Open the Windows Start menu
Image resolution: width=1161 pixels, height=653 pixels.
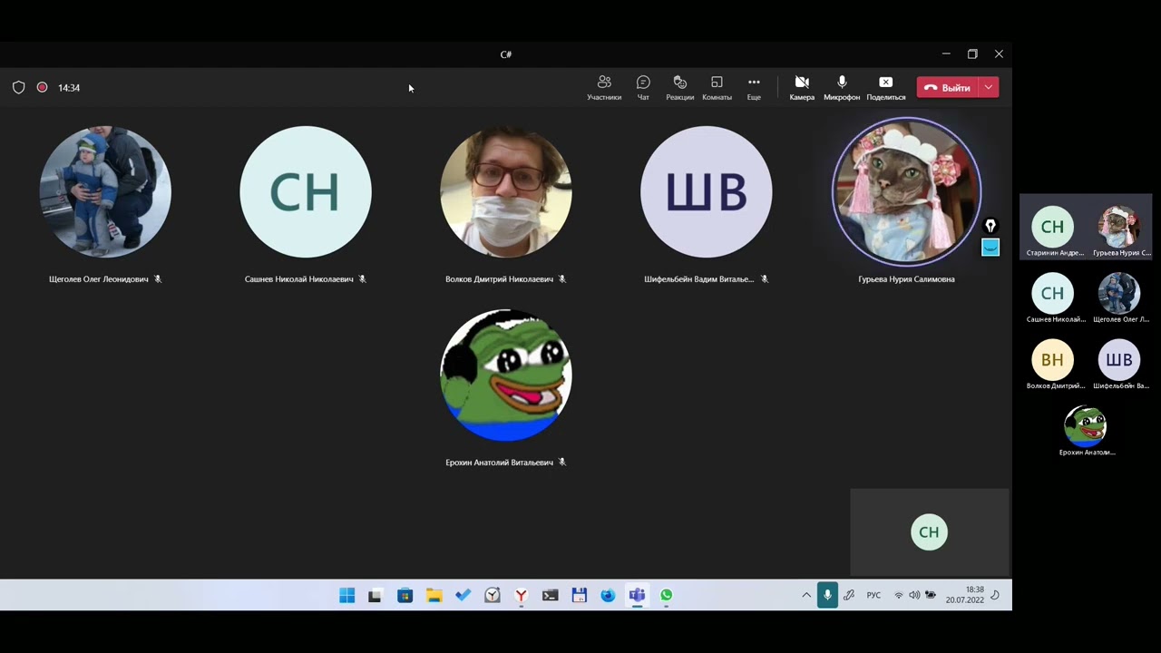pos(347,595)
